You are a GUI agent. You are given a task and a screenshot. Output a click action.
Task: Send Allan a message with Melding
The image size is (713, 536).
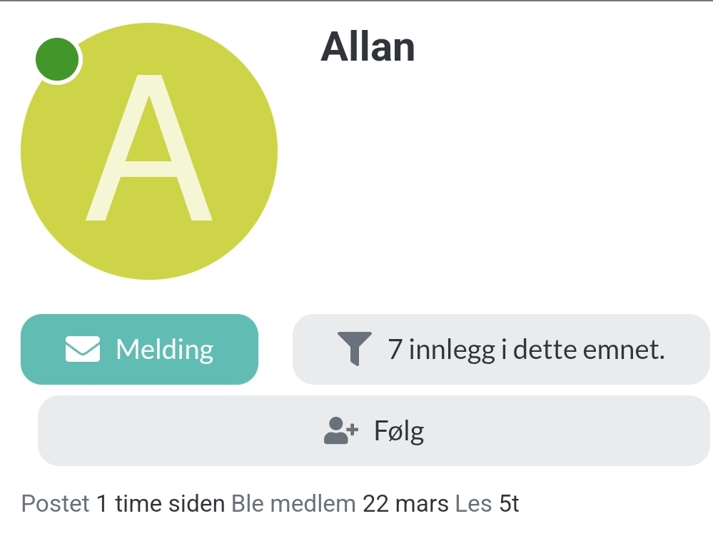point(140,349)
